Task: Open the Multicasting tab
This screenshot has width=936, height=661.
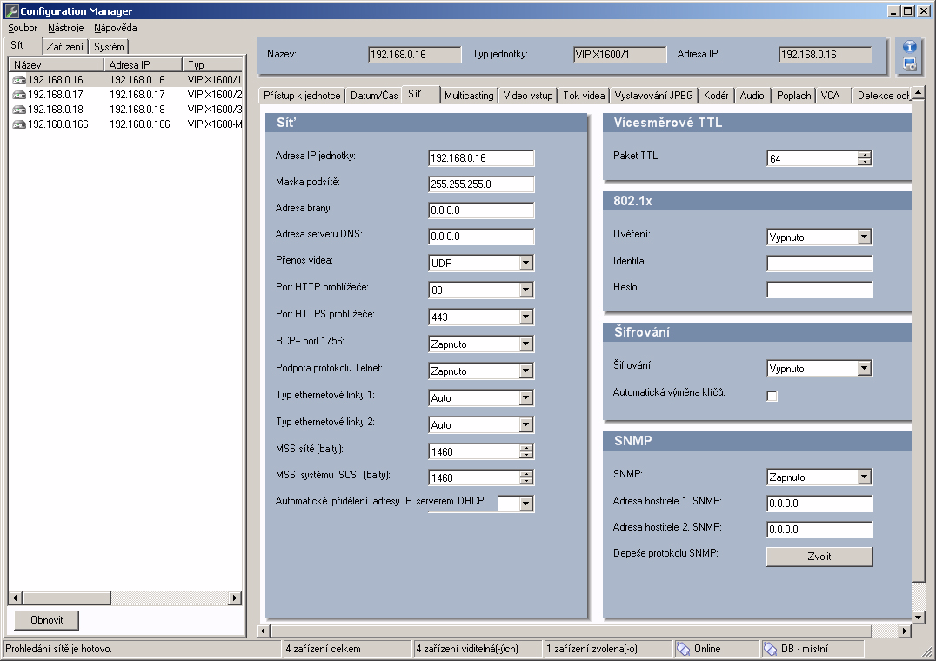Action: [x=469, y=96]
